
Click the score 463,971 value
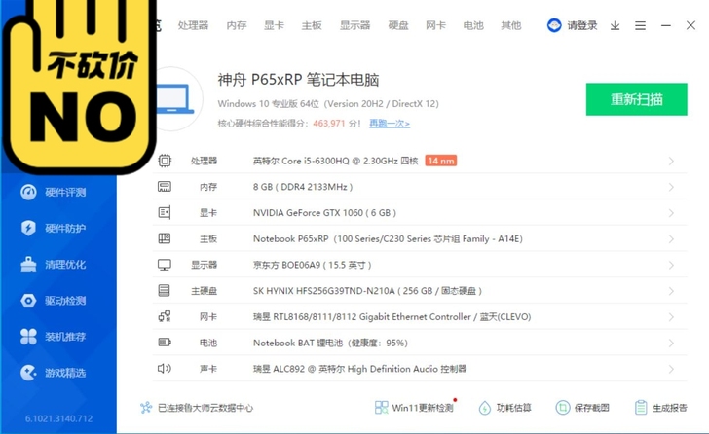[329, 124]
